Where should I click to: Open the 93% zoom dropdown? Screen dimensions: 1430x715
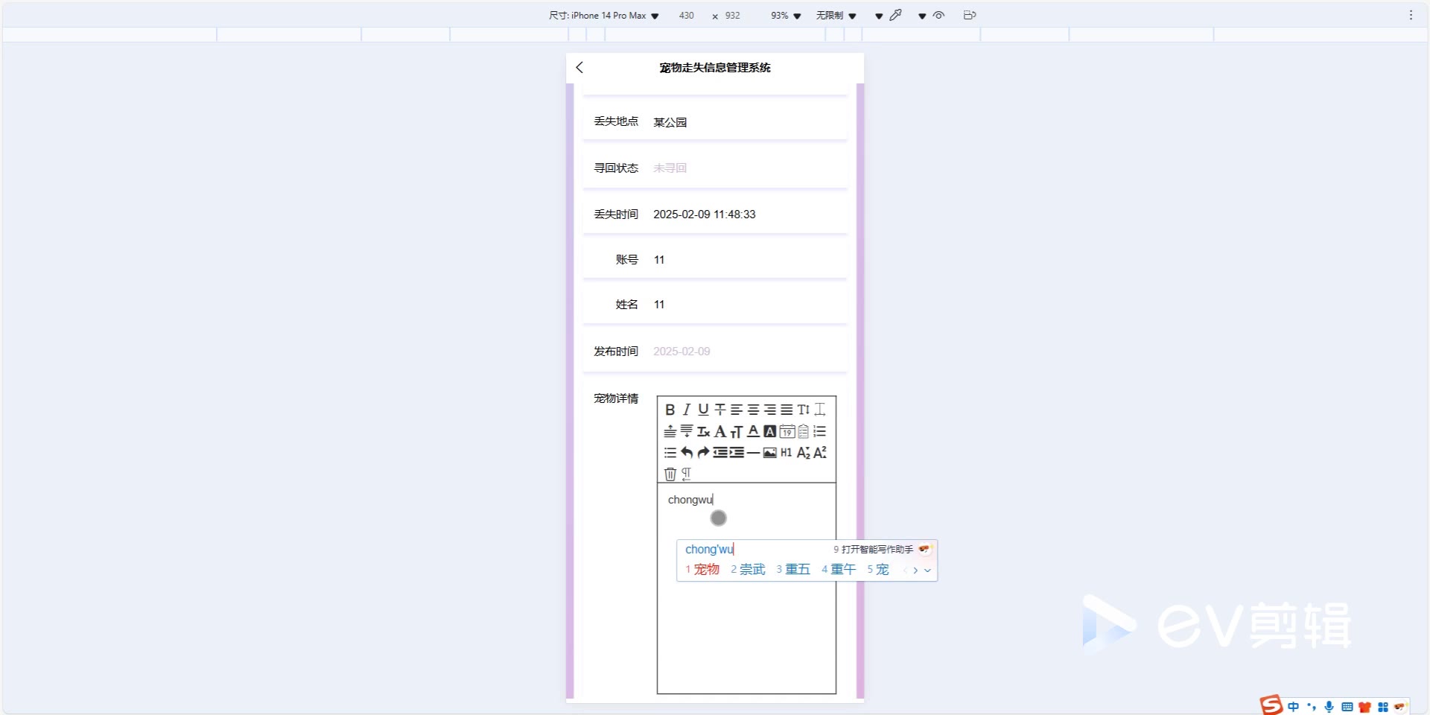coord(785,16)
